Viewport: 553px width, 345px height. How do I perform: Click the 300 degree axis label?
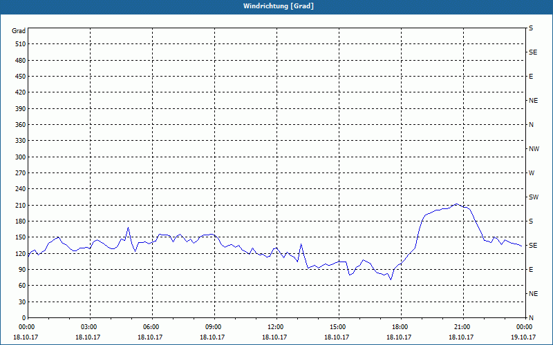point(20,157)
